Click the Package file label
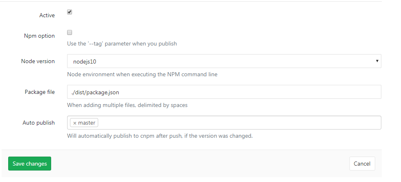The width and height of the screenshot is (401, 182). pos(40,92)
